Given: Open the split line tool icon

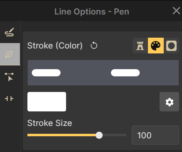Looking at the screenshot, I should (9, 99).
